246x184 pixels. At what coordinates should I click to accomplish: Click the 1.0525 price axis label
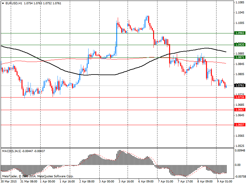coord(240,146)
